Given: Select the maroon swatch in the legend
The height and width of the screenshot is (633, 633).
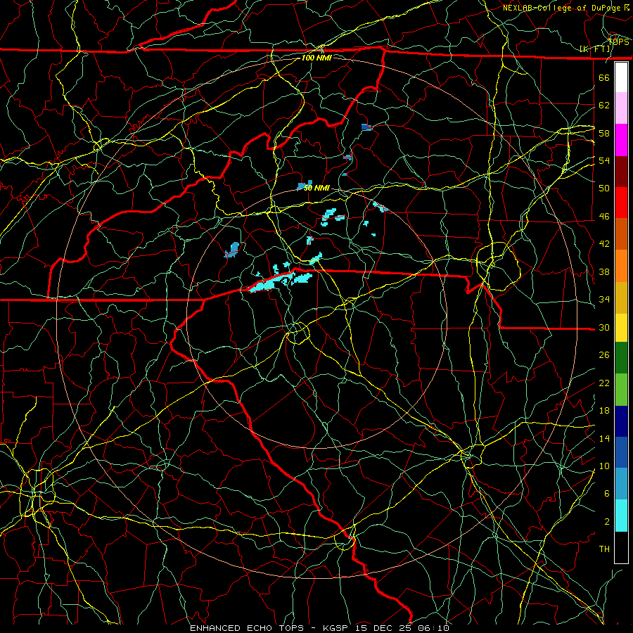Looking at the screenshot, I should tap(621, 172).
